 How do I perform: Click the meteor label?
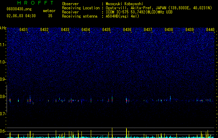click(49, 11)
